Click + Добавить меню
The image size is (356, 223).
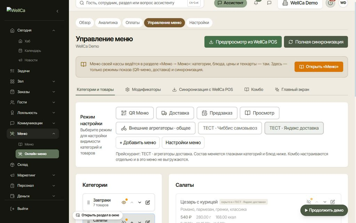pyautogui.click(x=138, y=143)
